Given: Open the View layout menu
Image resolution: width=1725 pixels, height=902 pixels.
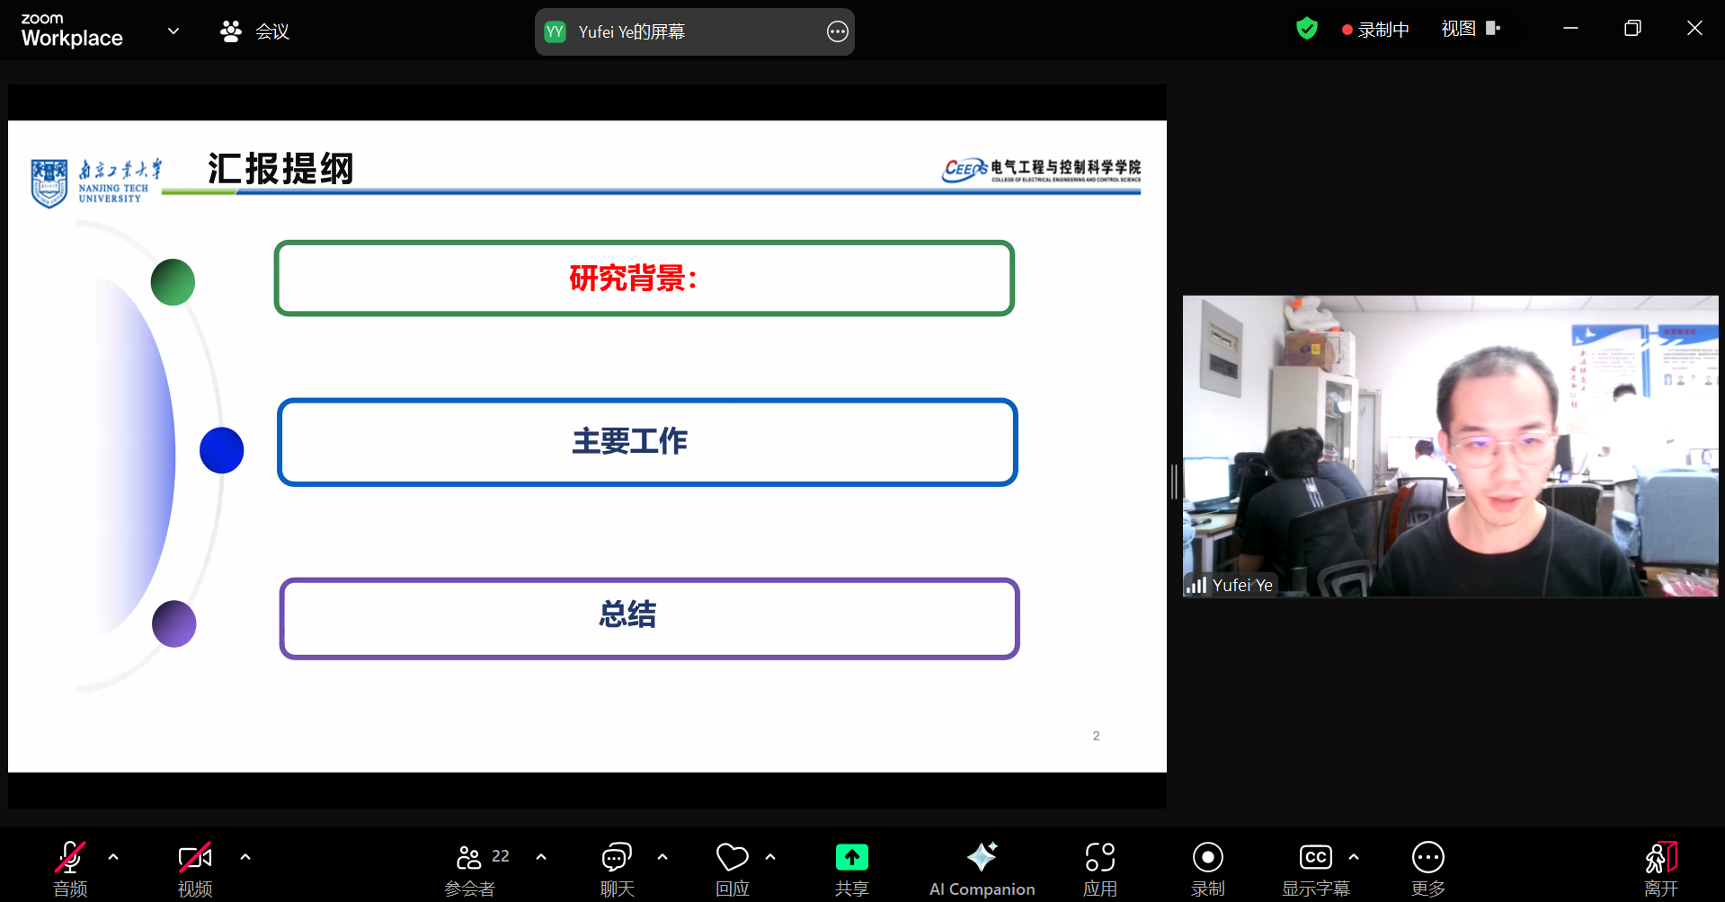Looking at the screenshot, I should (x=1471, y=29).
